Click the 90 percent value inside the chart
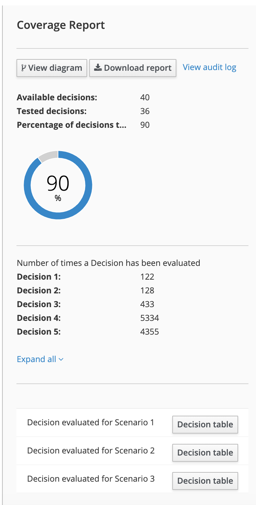The height and width of the screenshot is (505, 256). [58, 183]
